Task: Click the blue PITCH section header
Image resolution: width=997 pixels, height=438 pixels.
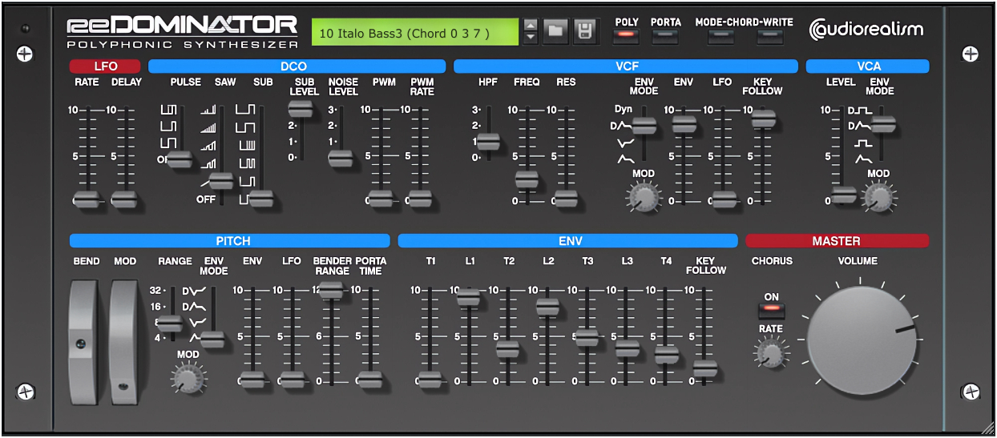Action: click(230, 241)
